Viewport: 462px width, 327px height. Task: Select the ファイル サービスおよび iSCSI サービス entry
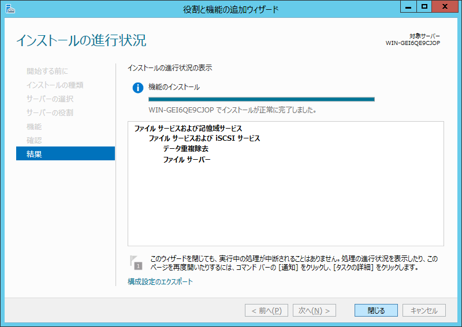click(x=204, y=138)
